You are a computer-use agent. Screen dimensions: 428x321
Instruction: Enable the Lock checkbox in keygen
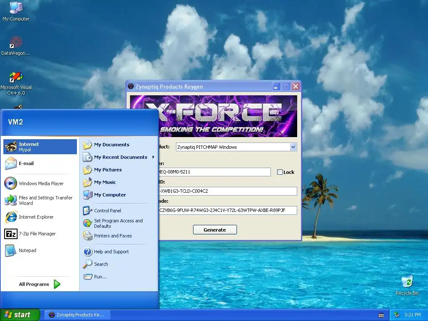coord(280,172)
